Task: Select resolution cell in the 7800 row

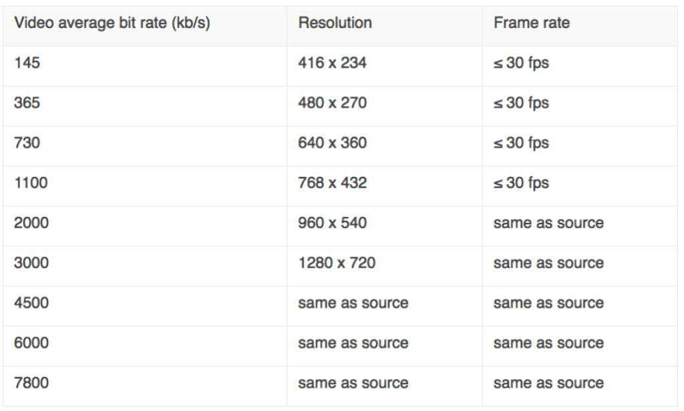Action: point(385,386)
